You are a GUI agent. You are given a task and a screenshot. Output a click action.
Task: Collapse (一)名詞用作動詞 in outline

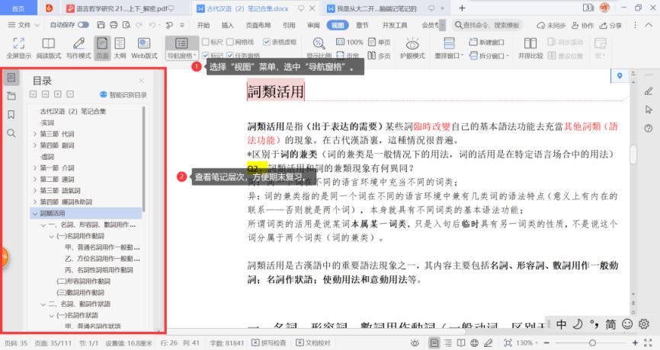coord(51,236)
